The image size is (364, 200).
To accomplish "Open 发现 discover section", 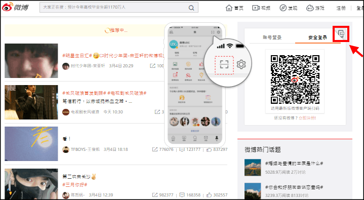I will [x=289, y=8].
